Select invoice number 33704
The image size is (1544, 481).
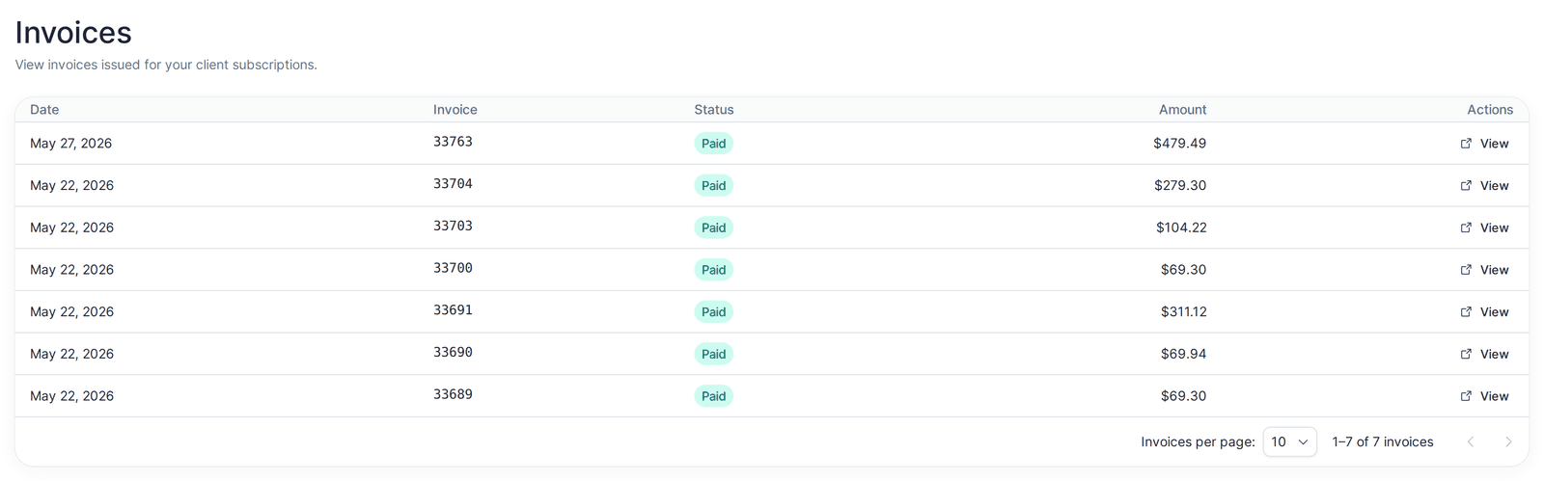[x=453, y=184]
